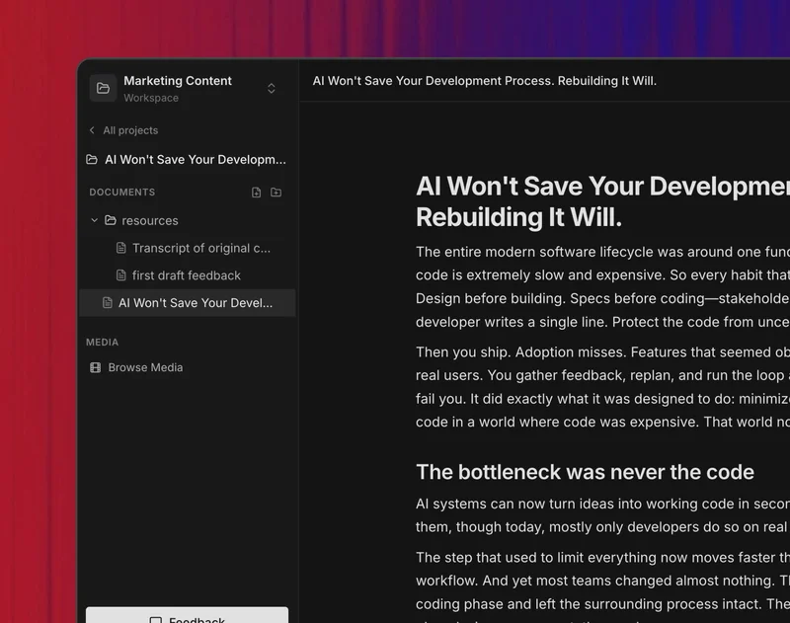Click the Browse Media film icon

pos(96,367)
